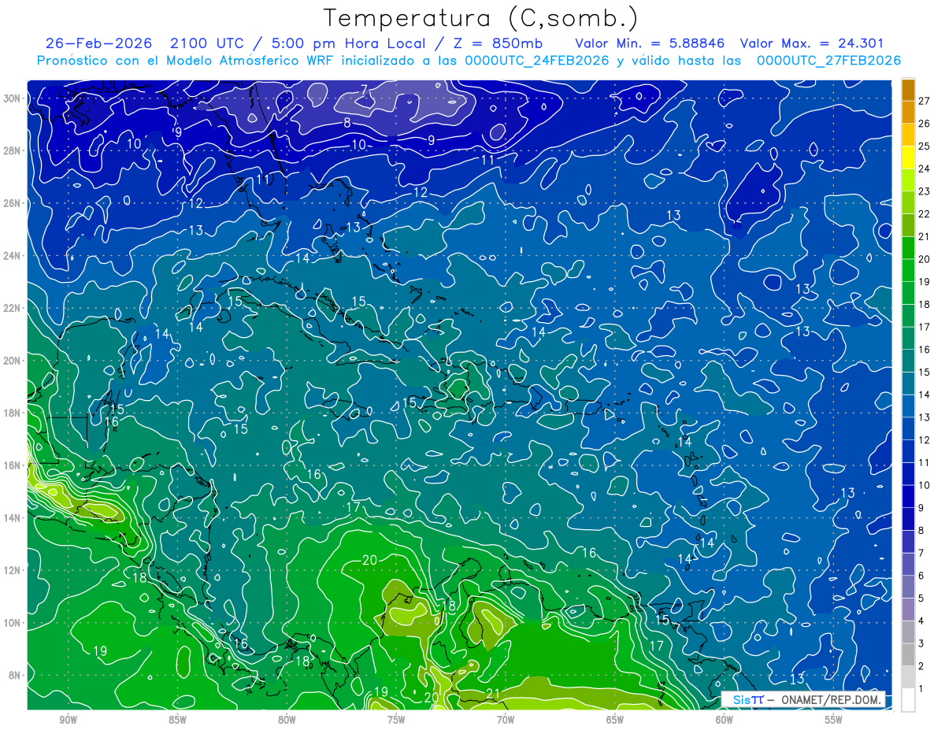Click the white legend swatch below 1
Viewport: 945px width, 730px height.
tap(908, 700)
